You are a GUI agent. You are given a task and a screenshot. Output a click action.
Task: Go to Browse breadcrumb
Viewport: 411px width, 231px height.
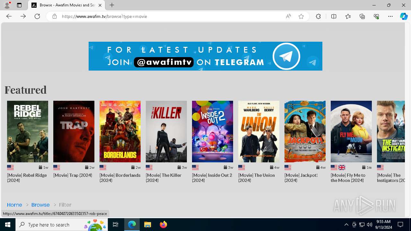(40, 205)
